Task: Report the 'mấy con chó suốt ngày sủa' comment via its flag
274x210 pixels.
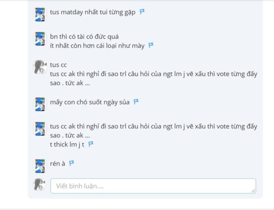Action: [136, 102]
